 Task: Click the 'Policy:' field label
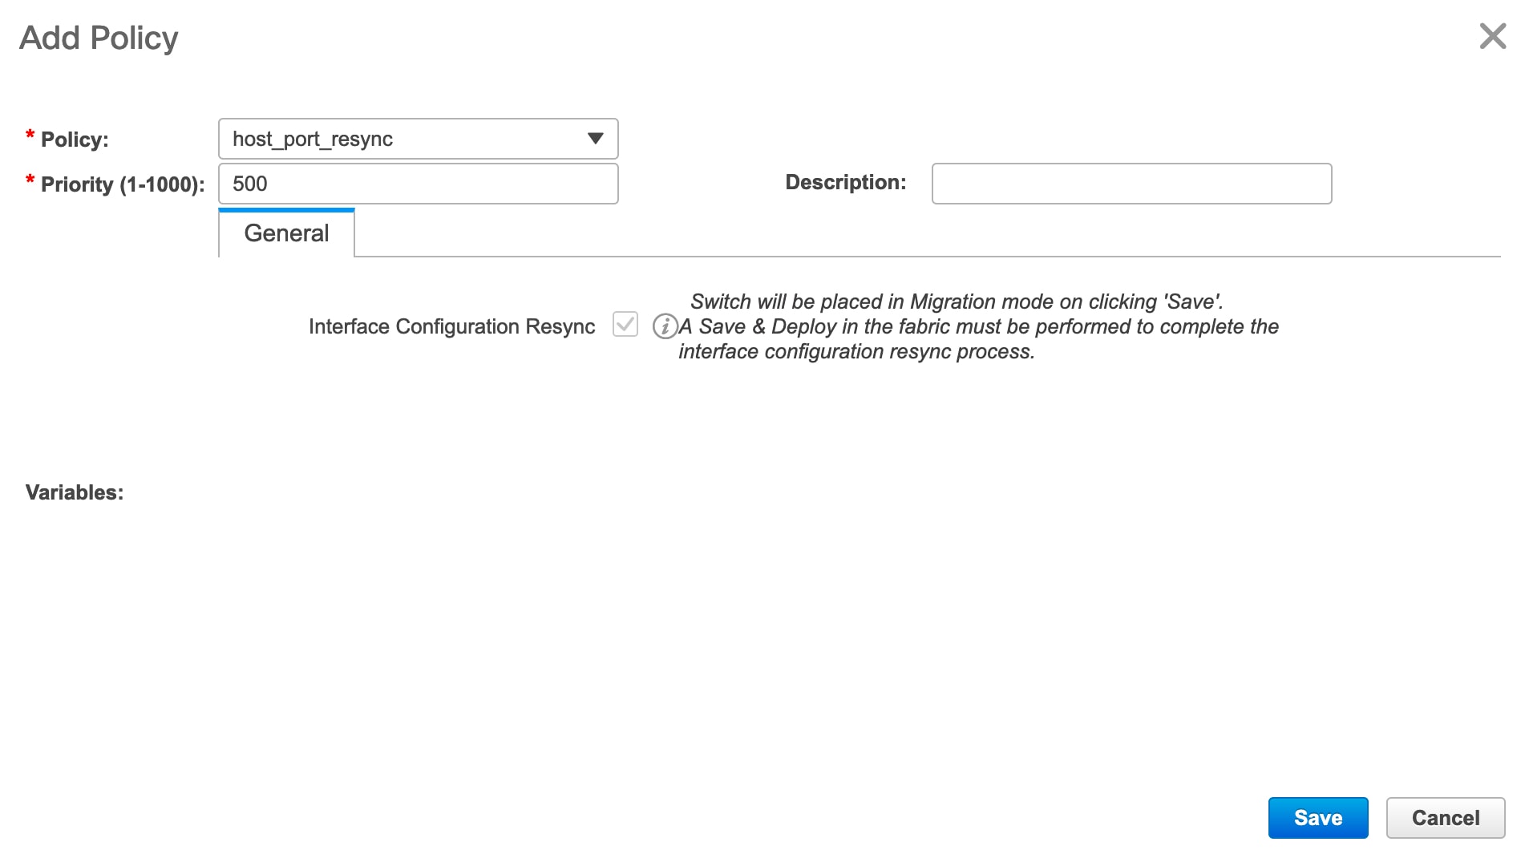[x=75, y=140]
